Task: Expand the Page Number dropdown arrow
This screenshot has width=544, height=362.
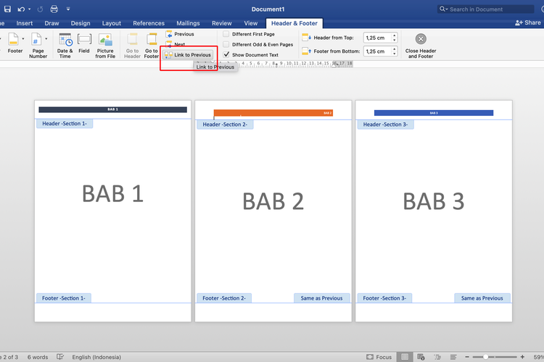Action: [x=46, y=39]
